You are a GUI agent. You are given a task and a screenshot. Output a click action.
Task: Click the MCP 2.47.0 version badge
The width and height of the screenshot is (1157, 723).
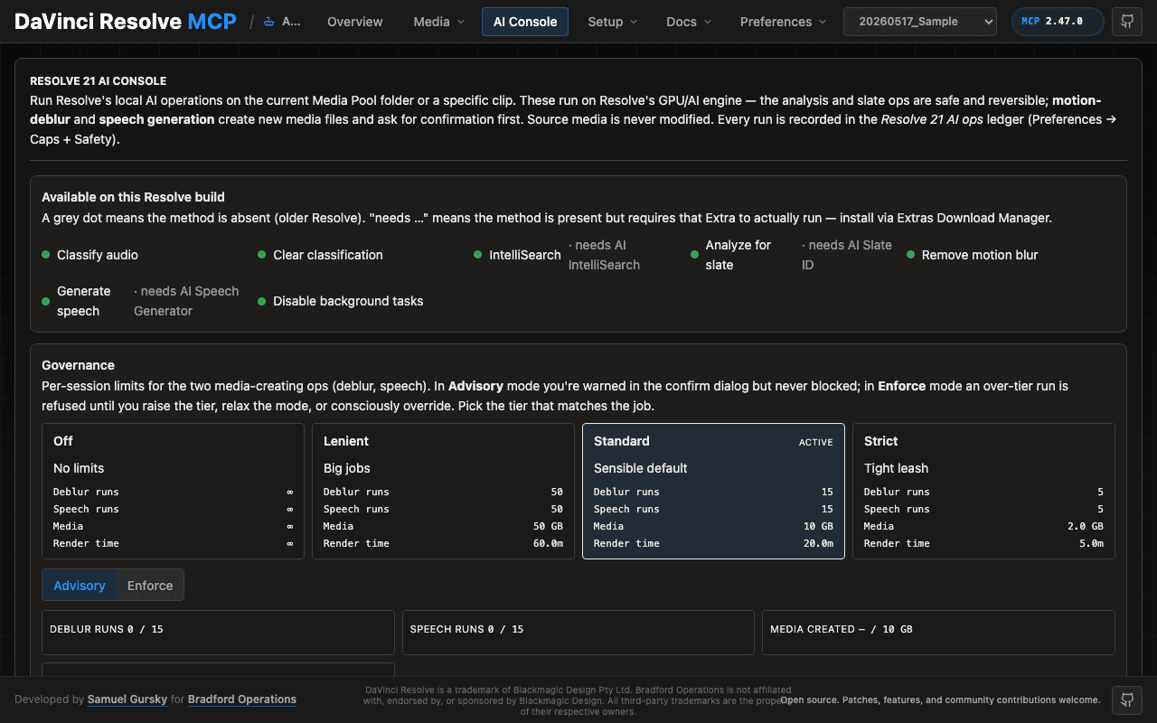coord(1058,22)
